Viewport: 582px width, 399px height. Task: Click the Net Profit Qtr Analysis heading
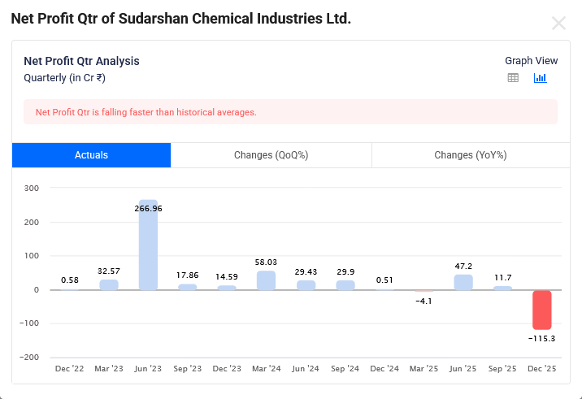[81, 61]
